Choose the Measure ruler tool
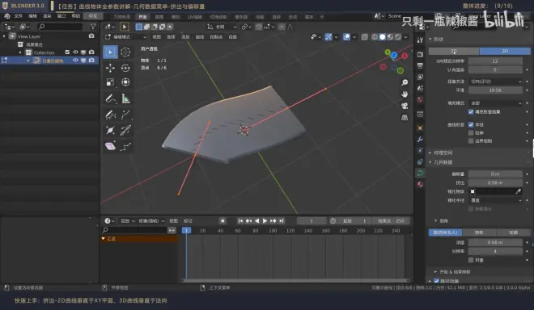This screenshot has height=310, width=534. [x=125, y=99]
